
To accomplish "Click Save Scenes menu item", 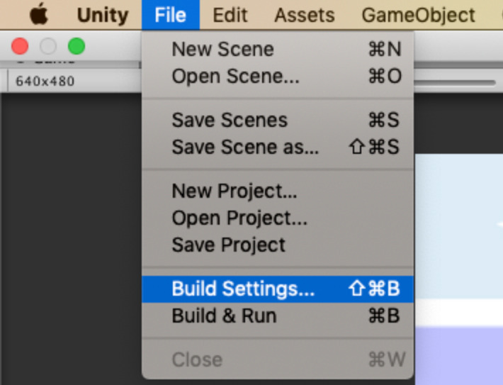I will (230, 120).
